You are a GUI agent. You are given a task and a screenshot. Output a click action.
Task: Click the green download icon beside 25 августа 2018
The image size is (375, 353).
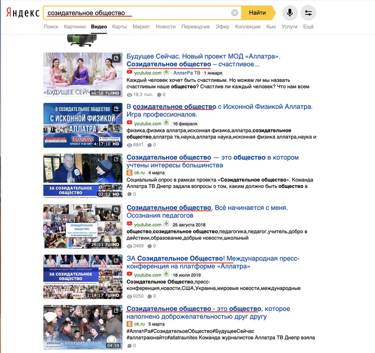(166, 224)
